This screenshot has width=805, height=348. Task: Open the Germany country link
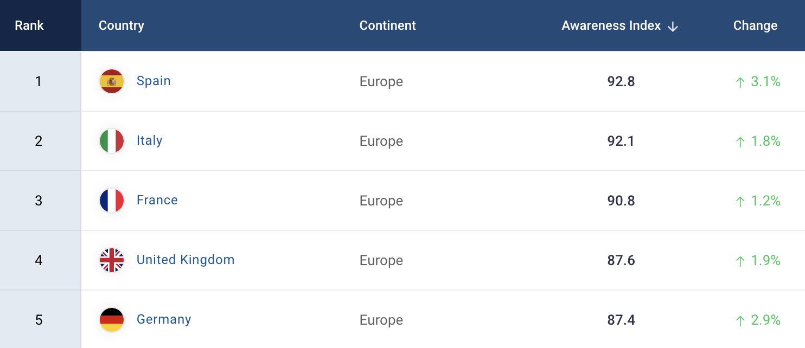164,319
